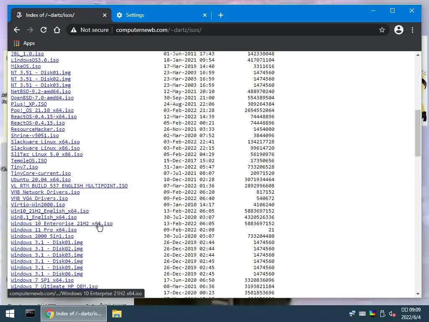The height and width of the screenshot is (322, 429).
Task: Download JBL_1.0.iso
Action: click(27, 54)
